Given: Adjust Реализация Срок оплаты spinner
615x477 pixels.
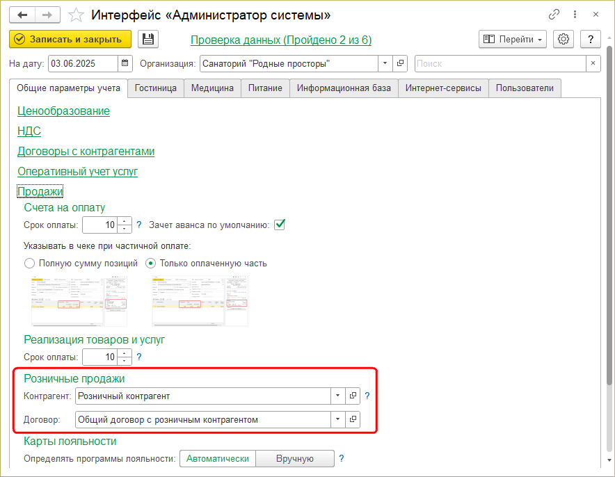Looking at the screenshot, I should tap(125, 357).
